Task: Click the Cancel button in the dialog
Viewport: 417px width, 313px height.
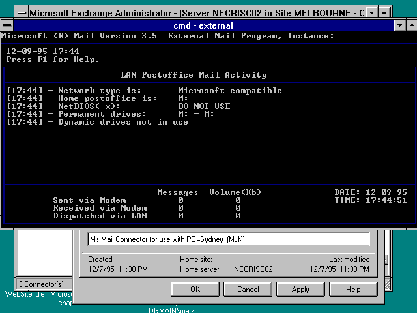Action: (248, 290)
